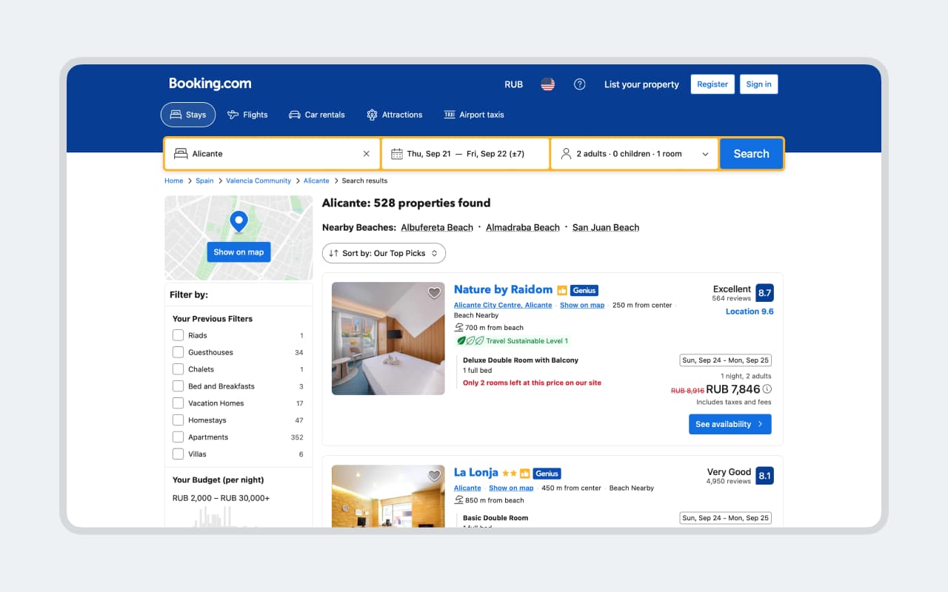Click the thumbs-up preferred badge on Nature by Raidom
Viewport: 948px width, 592px height.
coord(562,290)
